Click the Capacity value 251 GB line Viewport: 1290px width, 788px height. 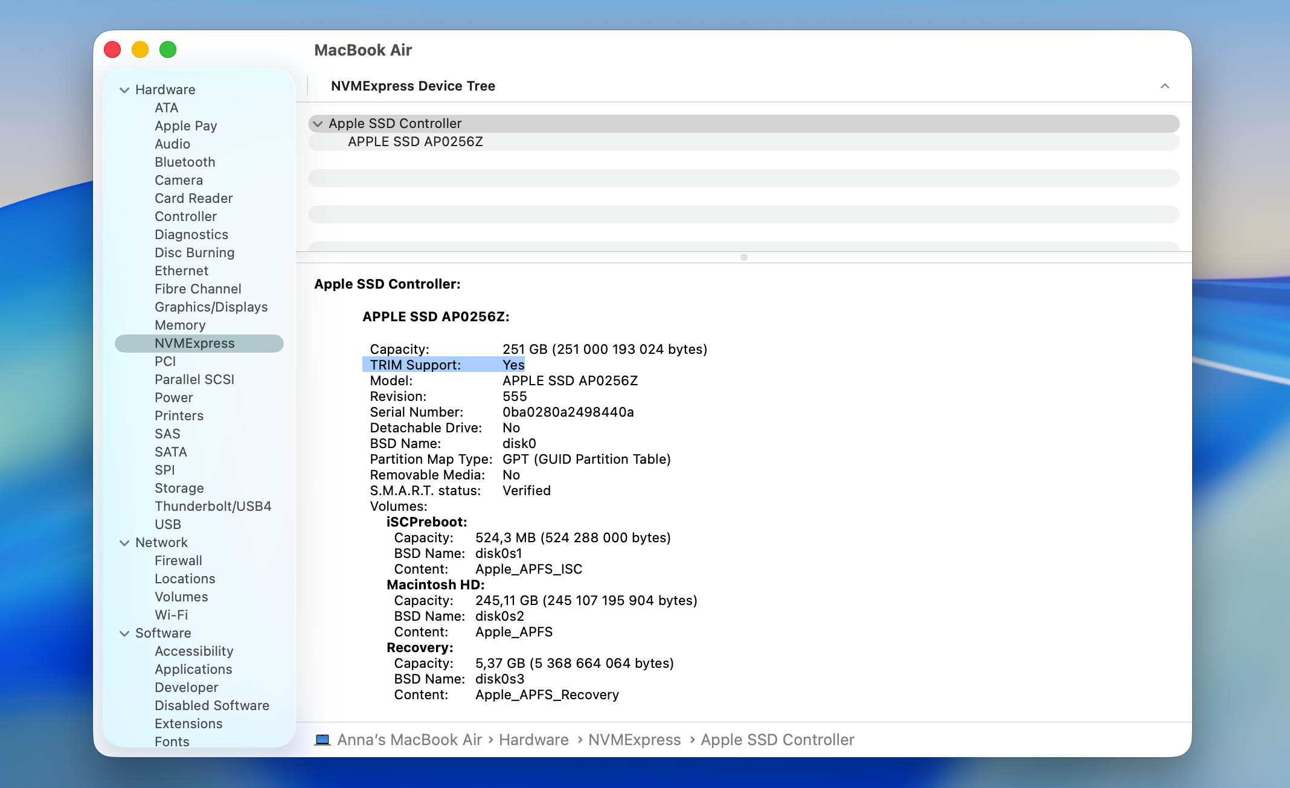click(605, 350)
